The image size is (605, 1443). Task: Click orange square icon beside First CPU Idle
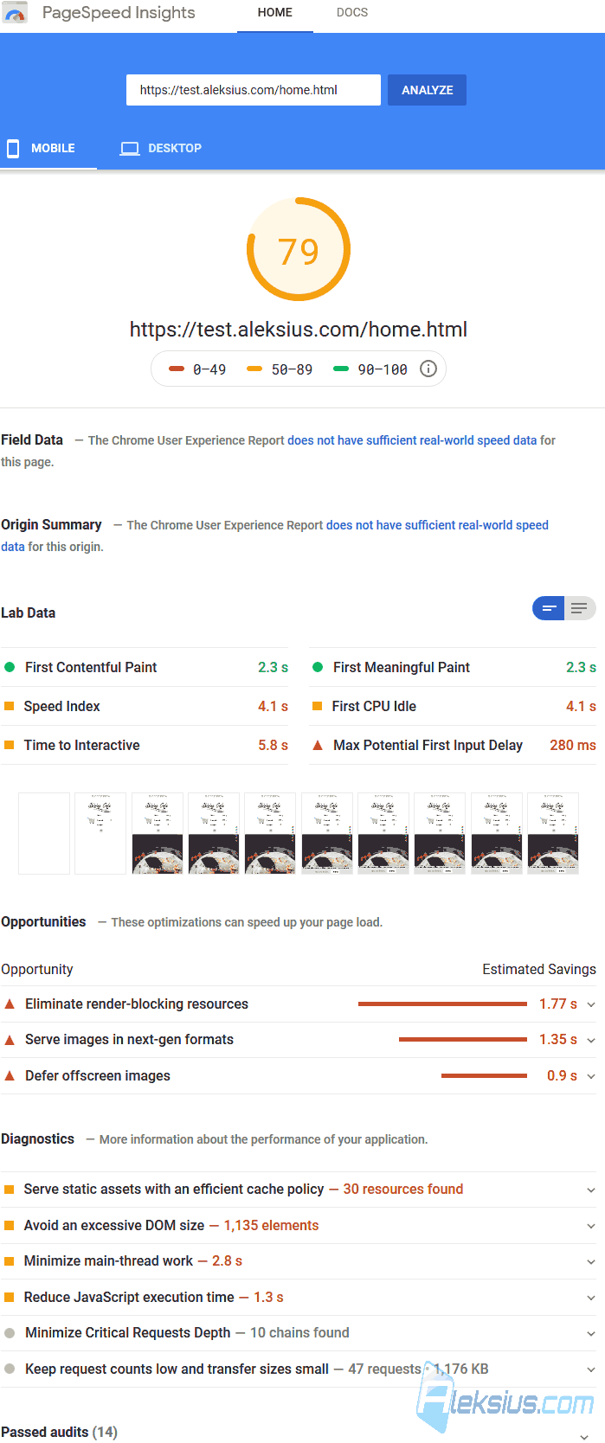(x=318, y=706)
